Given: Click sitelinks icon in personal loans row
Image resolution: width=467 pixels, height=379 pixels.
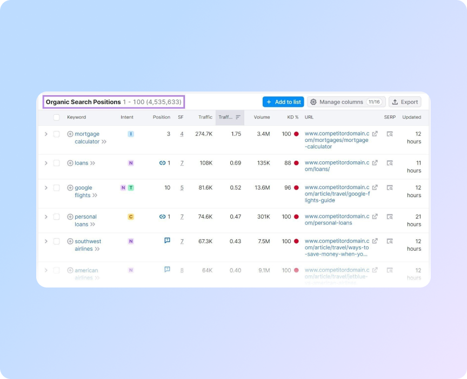Looking at the screenshot, I should coord(162,217).
